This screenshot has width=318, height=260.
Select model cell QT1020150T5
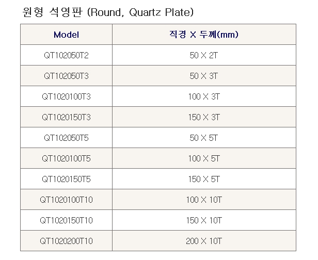pyautogui.click(x=66, y=179)
